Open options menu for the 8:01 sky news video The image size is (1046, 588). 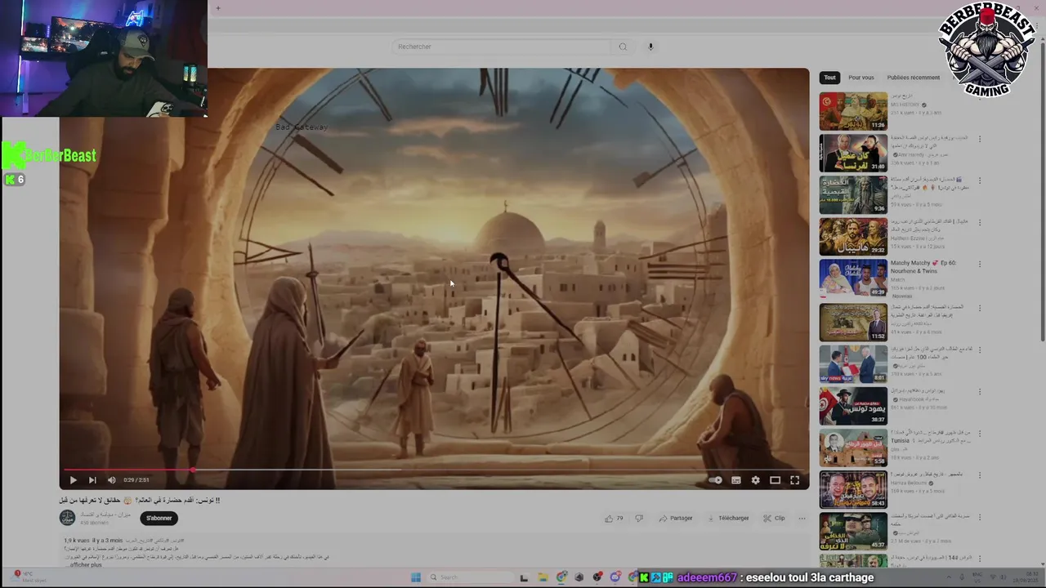(980, 350)
